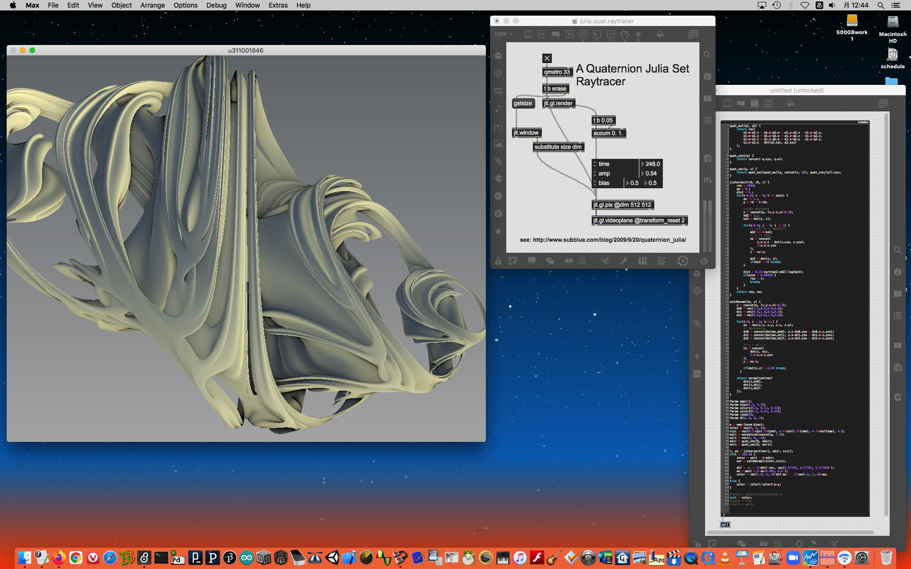Open the object browser cube icon
Screen dimensions: 911x569
click(498, 55)
